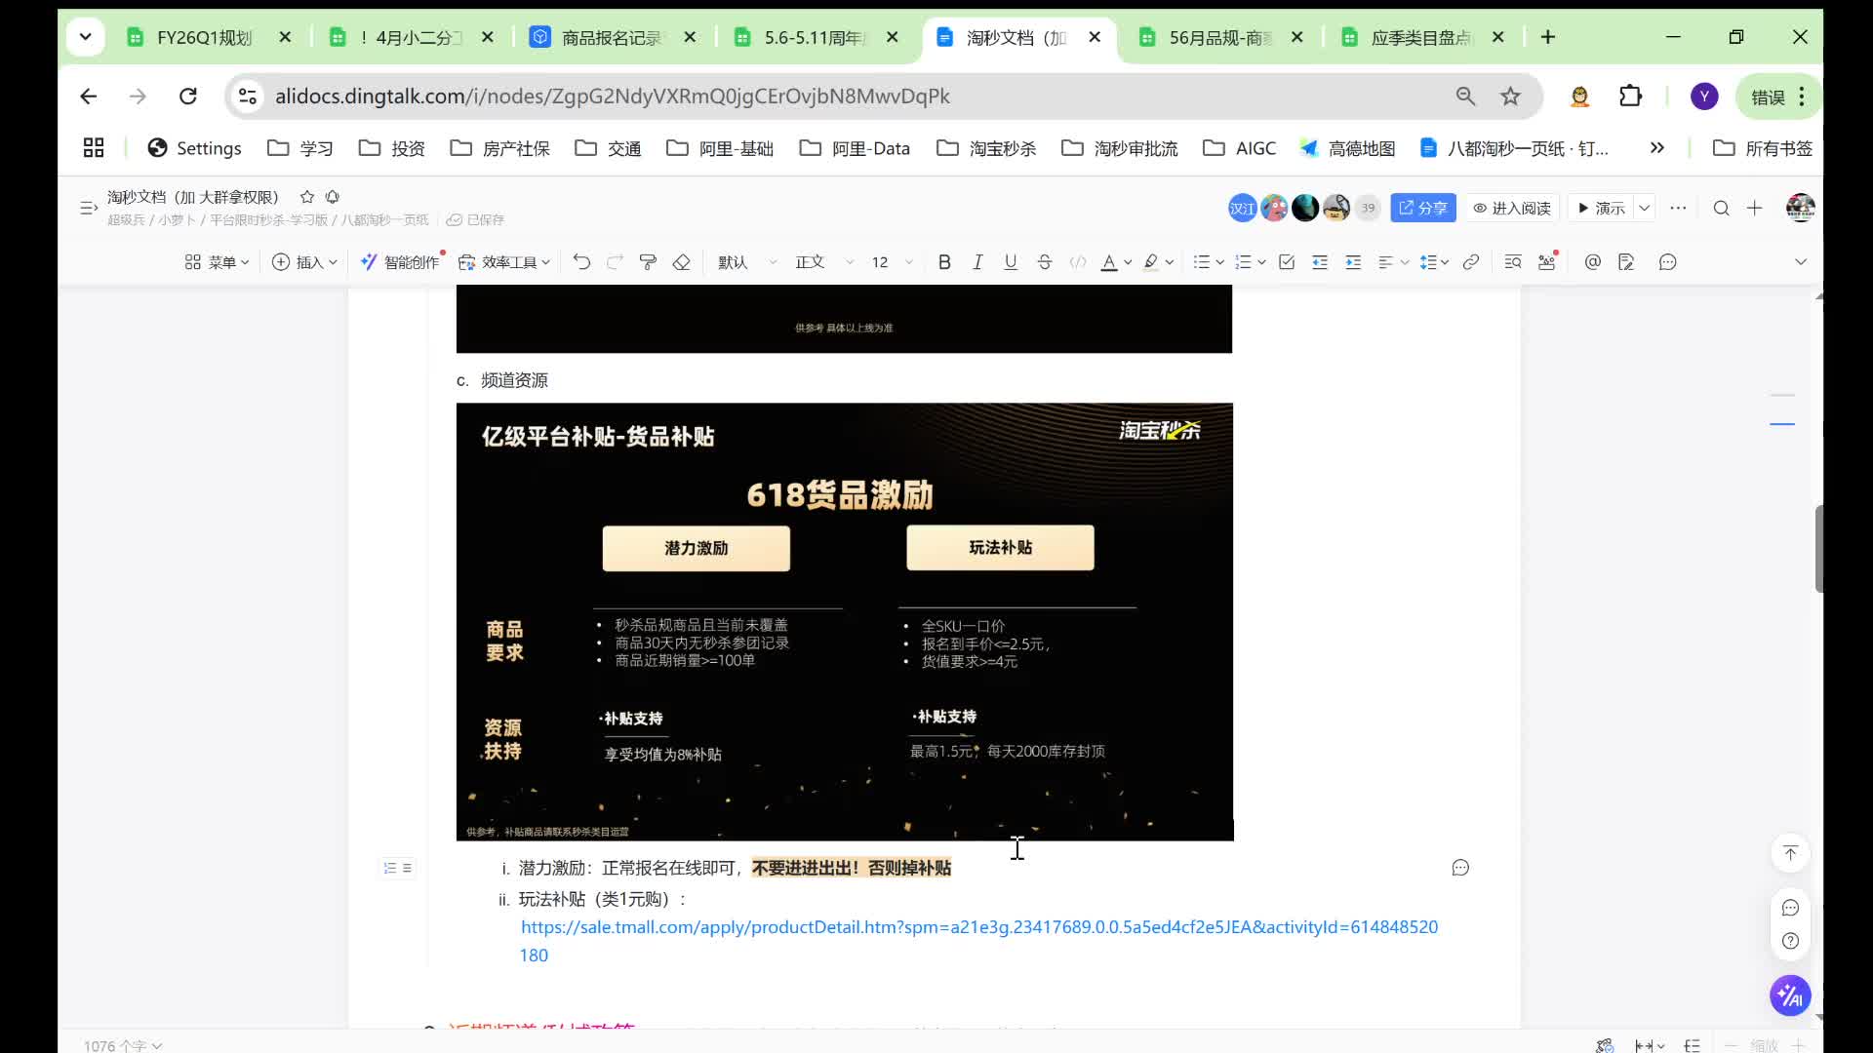The image size is (1873, 1053).
Task: Expand the 正文 paragraph style dropdown
Action: (819, 261)
